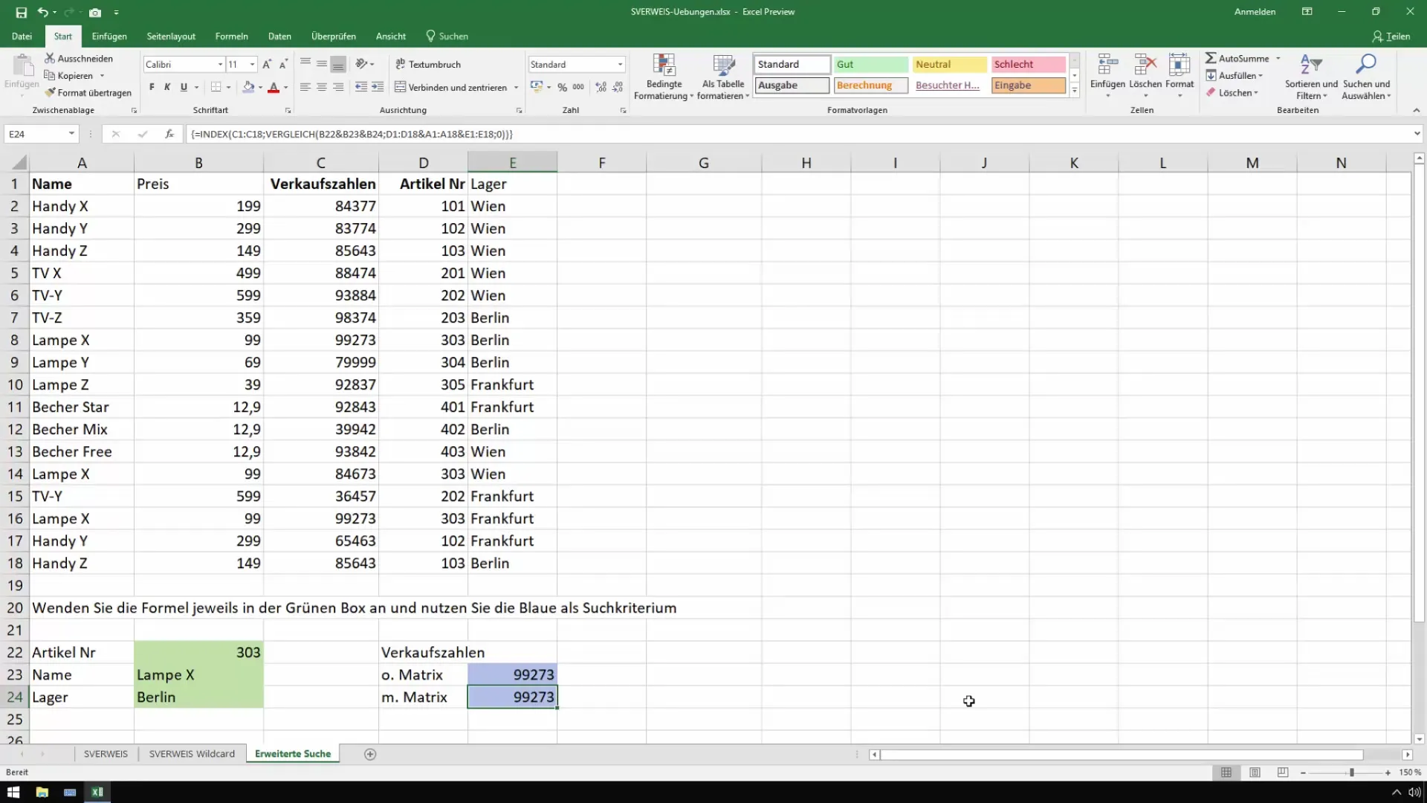The height and width of the screenshot is (803, 1427).
Task: Center text horizontally
Action: pyautogui.click(x=322, y=87)
